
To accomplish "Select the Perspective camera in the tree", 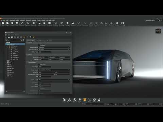I will click(15, 44).
